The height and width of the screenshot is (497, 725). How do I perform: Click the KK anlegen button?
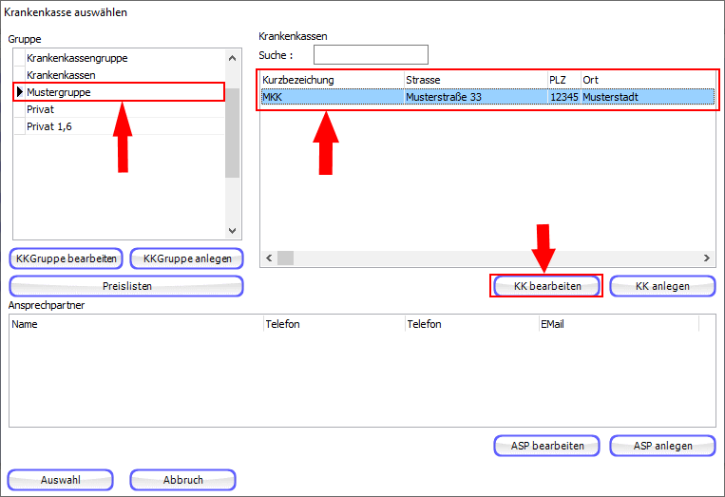click(662, 286)
